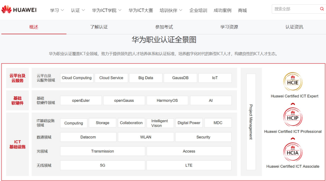
Task: Open the openEuler certification
Action: (x=81, y=100)
